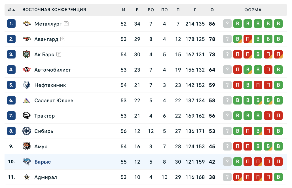Viewport: 292px width, 188px height.
Task: Click the Сибирь snowflake logo
Action: point(26,131)
